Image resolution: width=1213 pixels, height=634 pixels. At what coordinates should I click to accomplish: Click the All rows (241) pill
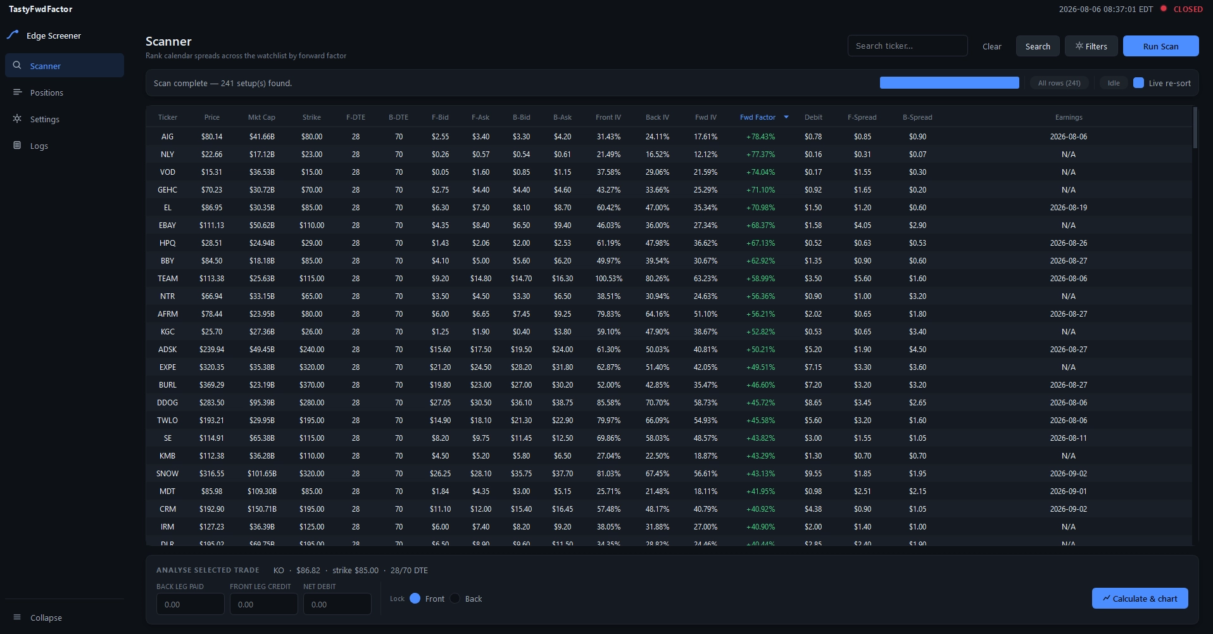pos(1059,83)
